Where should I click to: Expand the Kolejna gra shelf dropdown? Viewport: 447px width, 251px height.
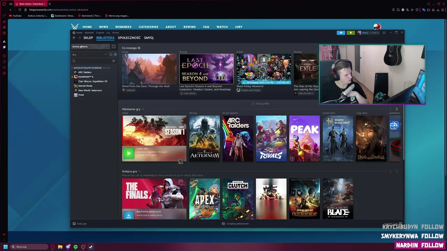(139, 172)
